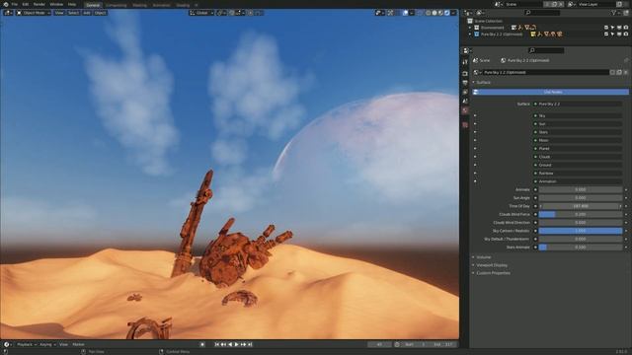
Task: Open the File menu
Action: click(x=15, y=4)
